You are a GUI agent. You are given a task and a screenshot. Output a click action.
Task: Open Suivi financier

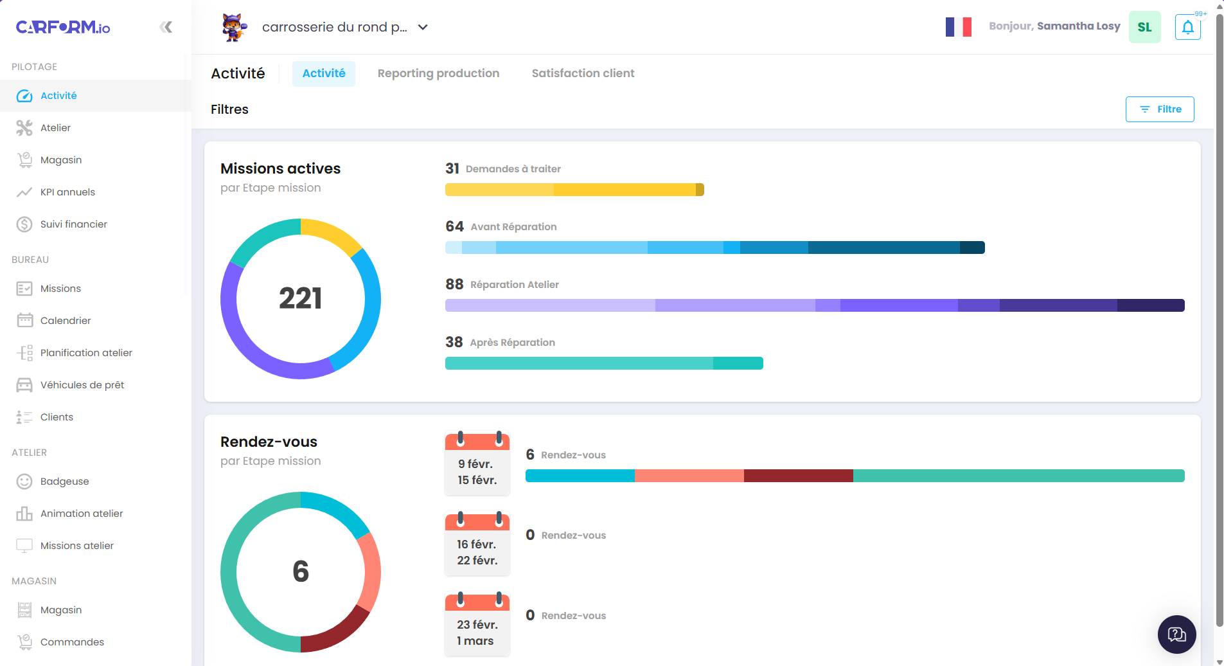[x=73, y=224]
